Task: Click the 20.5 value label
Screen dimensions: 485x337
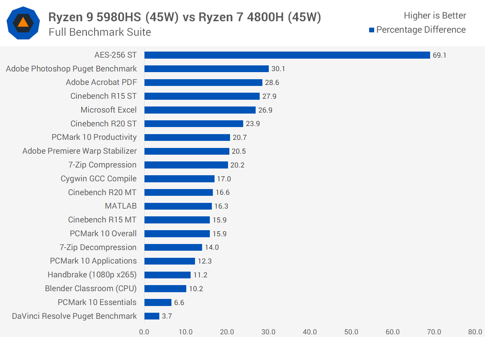Action: 239,151
